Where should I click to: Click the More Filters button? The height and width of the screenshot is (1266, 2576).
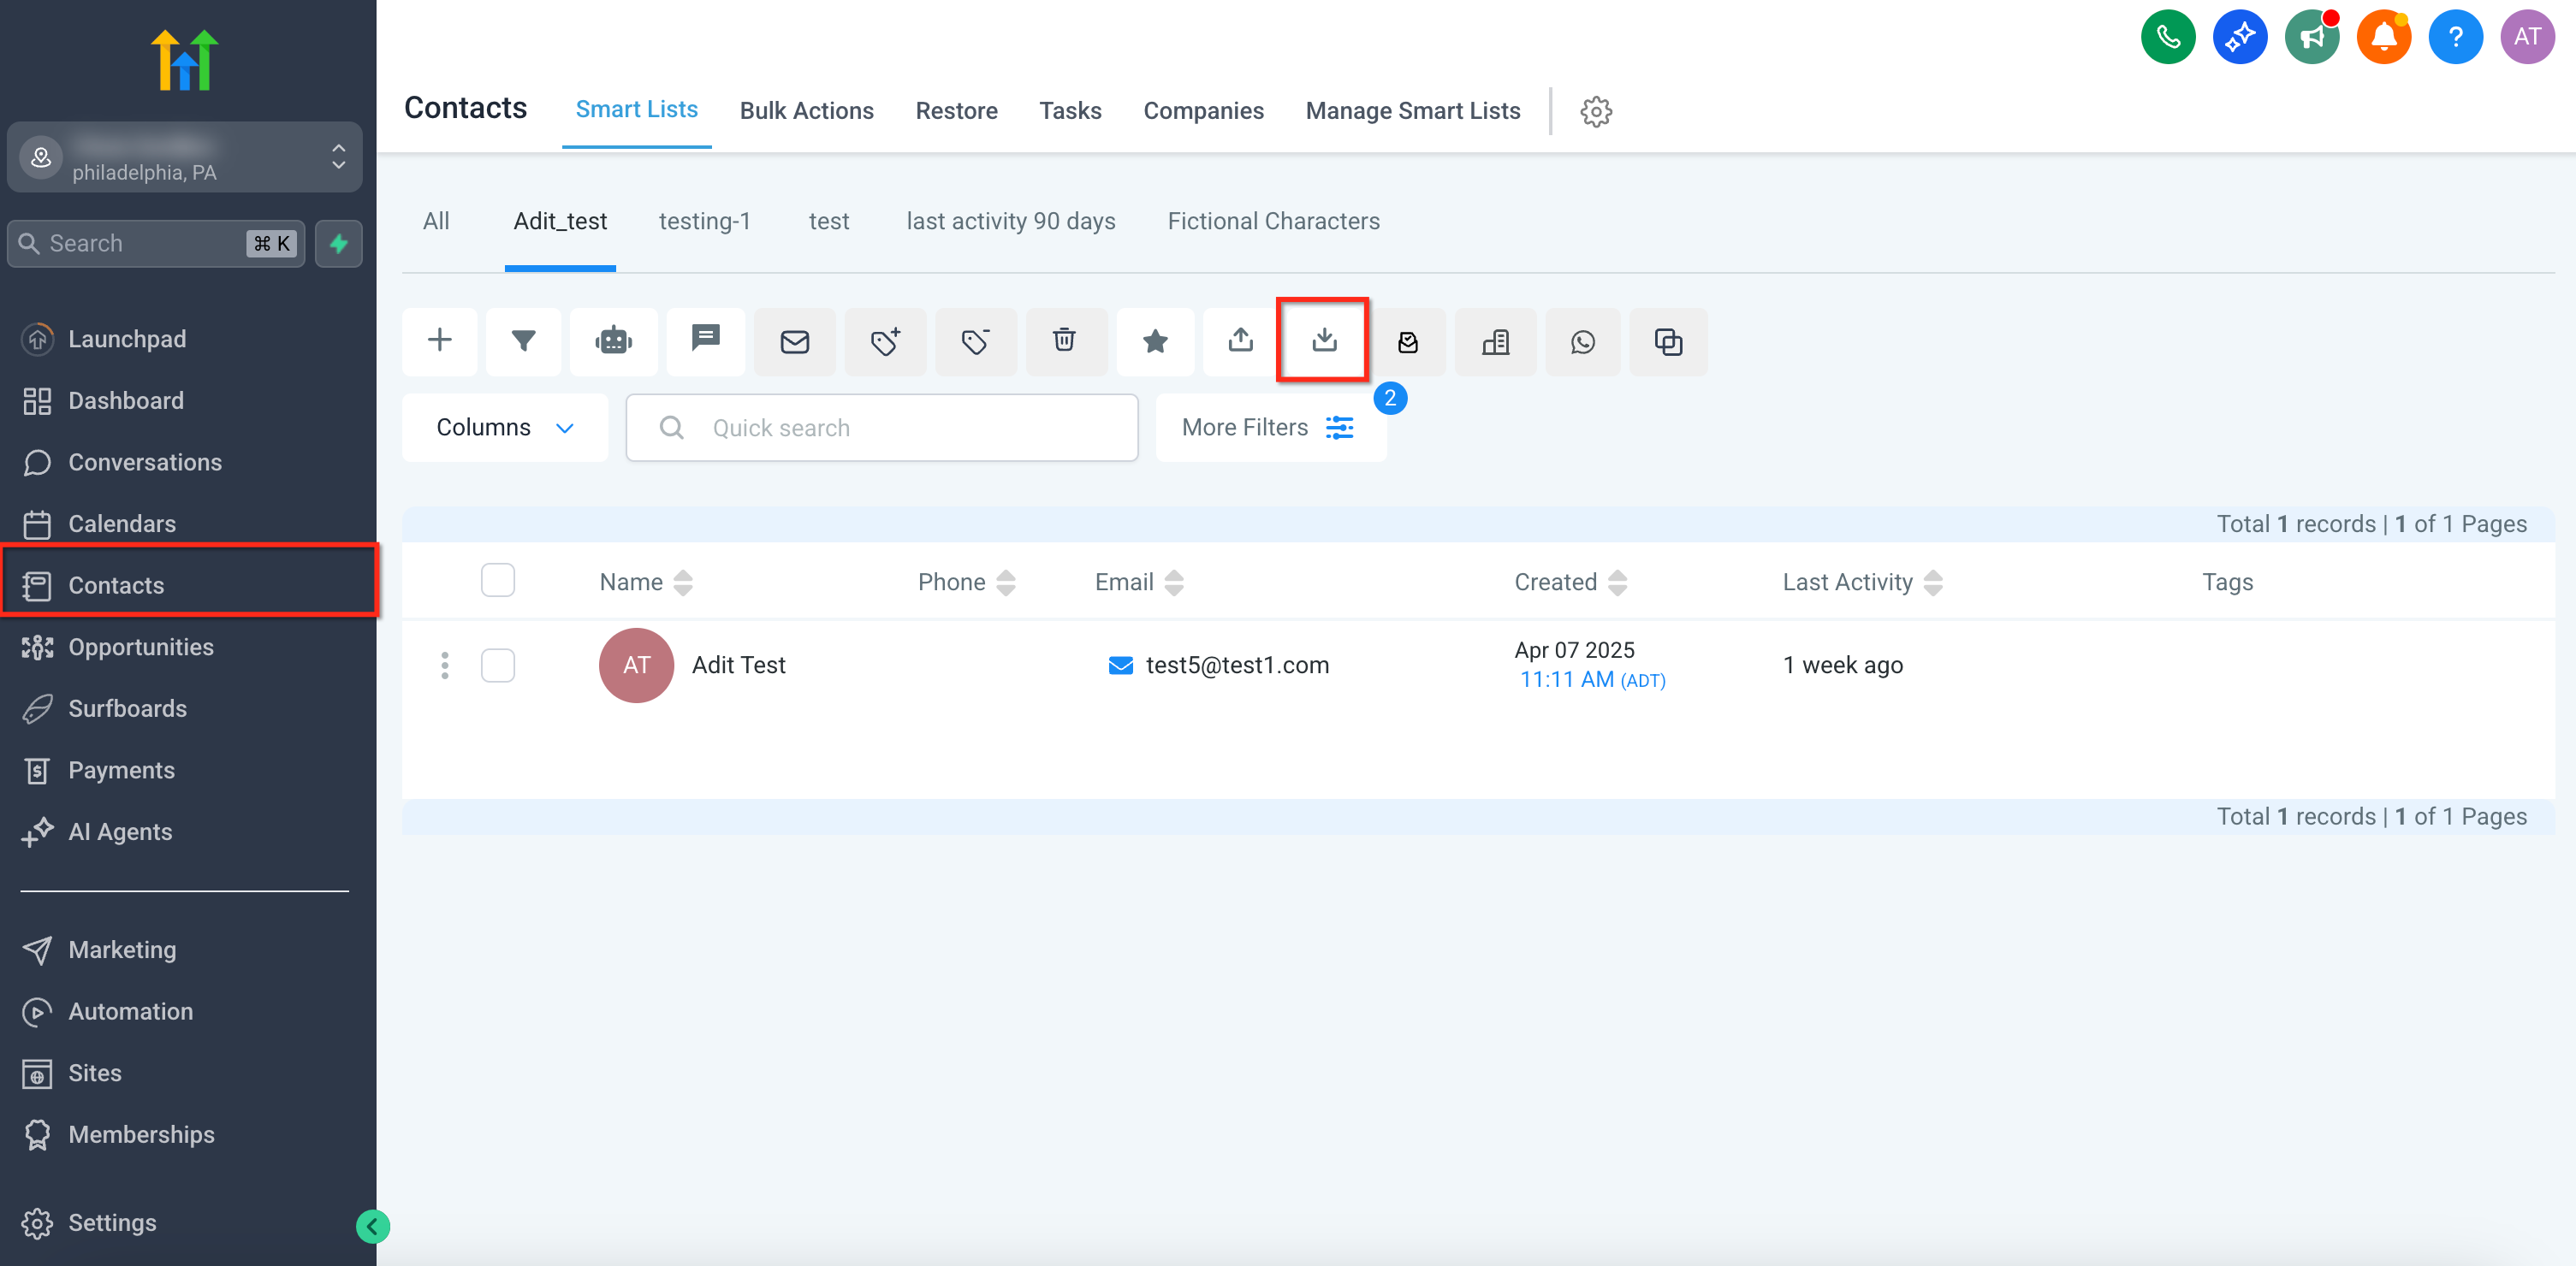(1268, 428)
